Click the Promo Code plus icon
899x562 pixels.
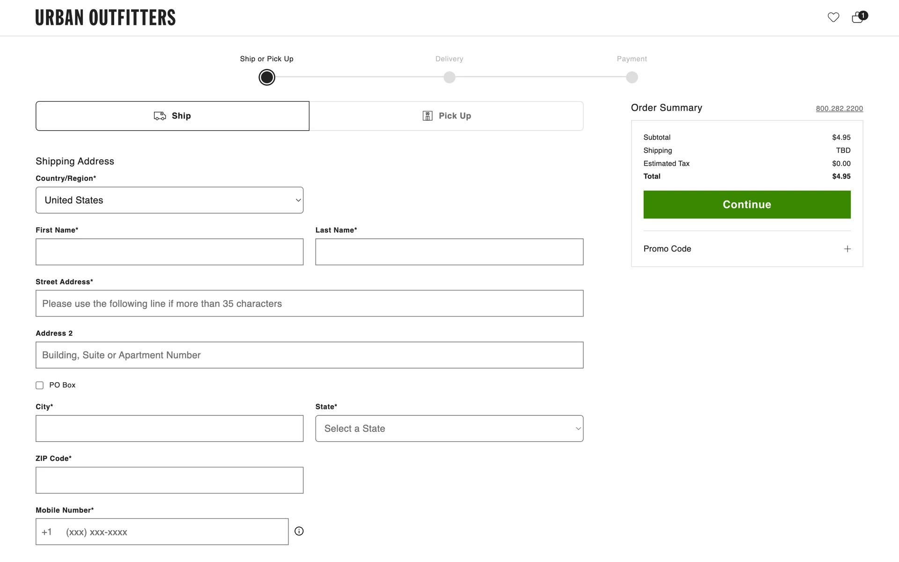click(847, 249)
